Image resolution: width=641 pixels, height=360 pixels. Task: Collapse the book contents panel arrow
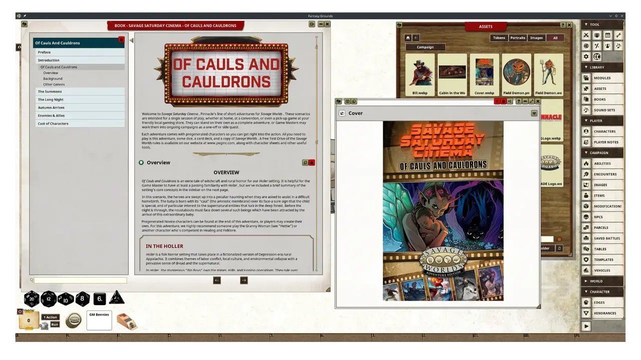click(131, 40)
